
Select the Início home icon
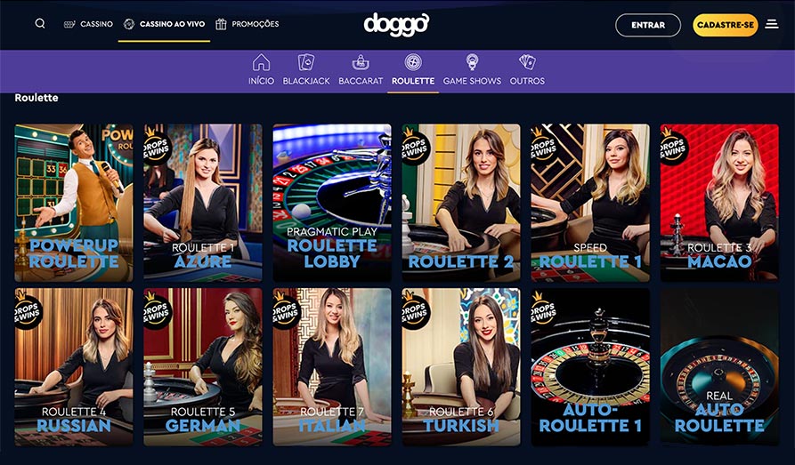(x=261, y=62)
